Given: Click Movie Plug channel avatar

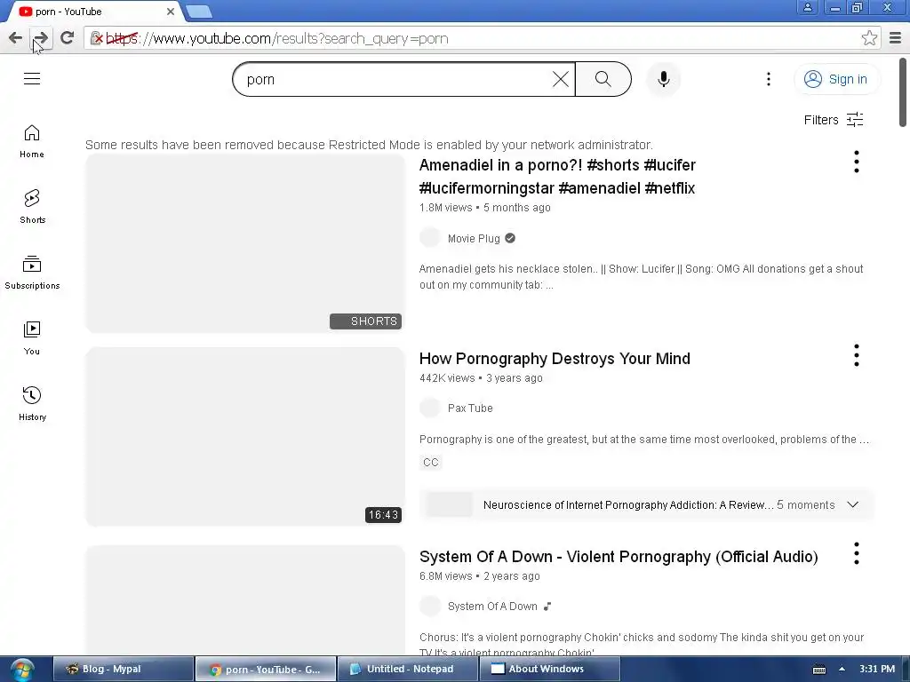Looking at the screenshot, I should pos(430,238).
